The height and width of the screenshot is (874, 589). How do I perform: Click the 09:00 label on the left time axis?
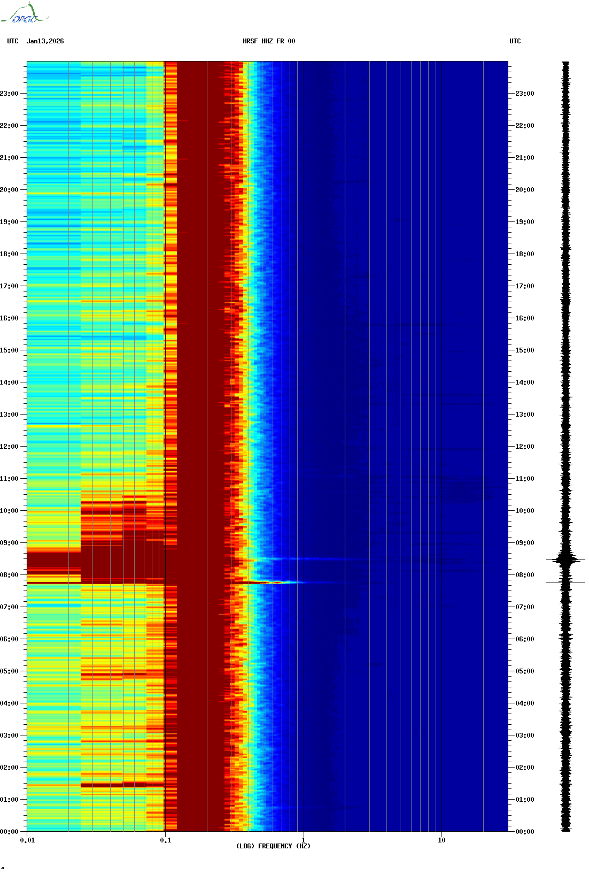point(9,543)
